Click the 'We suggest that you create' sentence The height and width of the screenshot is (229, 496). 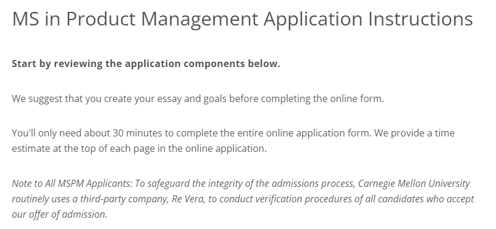coord(198,99)
